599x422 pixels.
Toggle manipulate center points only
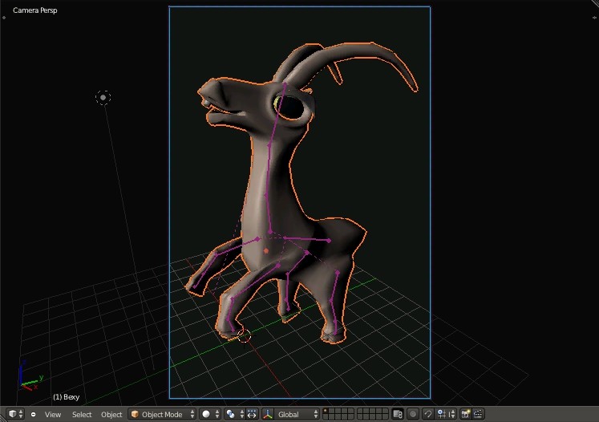pos(252,414)
